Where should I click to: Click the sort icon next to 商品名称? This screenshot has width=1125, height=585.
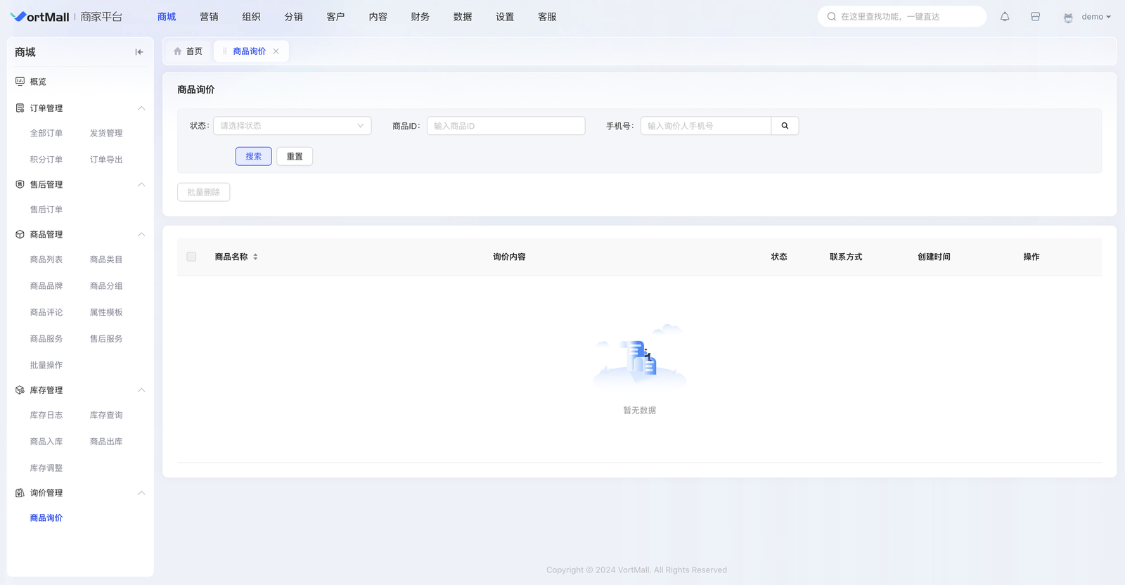coord(255,257)
